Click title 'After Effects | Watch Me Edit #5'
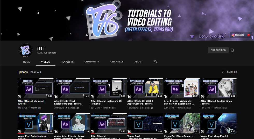 tap(179, 103)
